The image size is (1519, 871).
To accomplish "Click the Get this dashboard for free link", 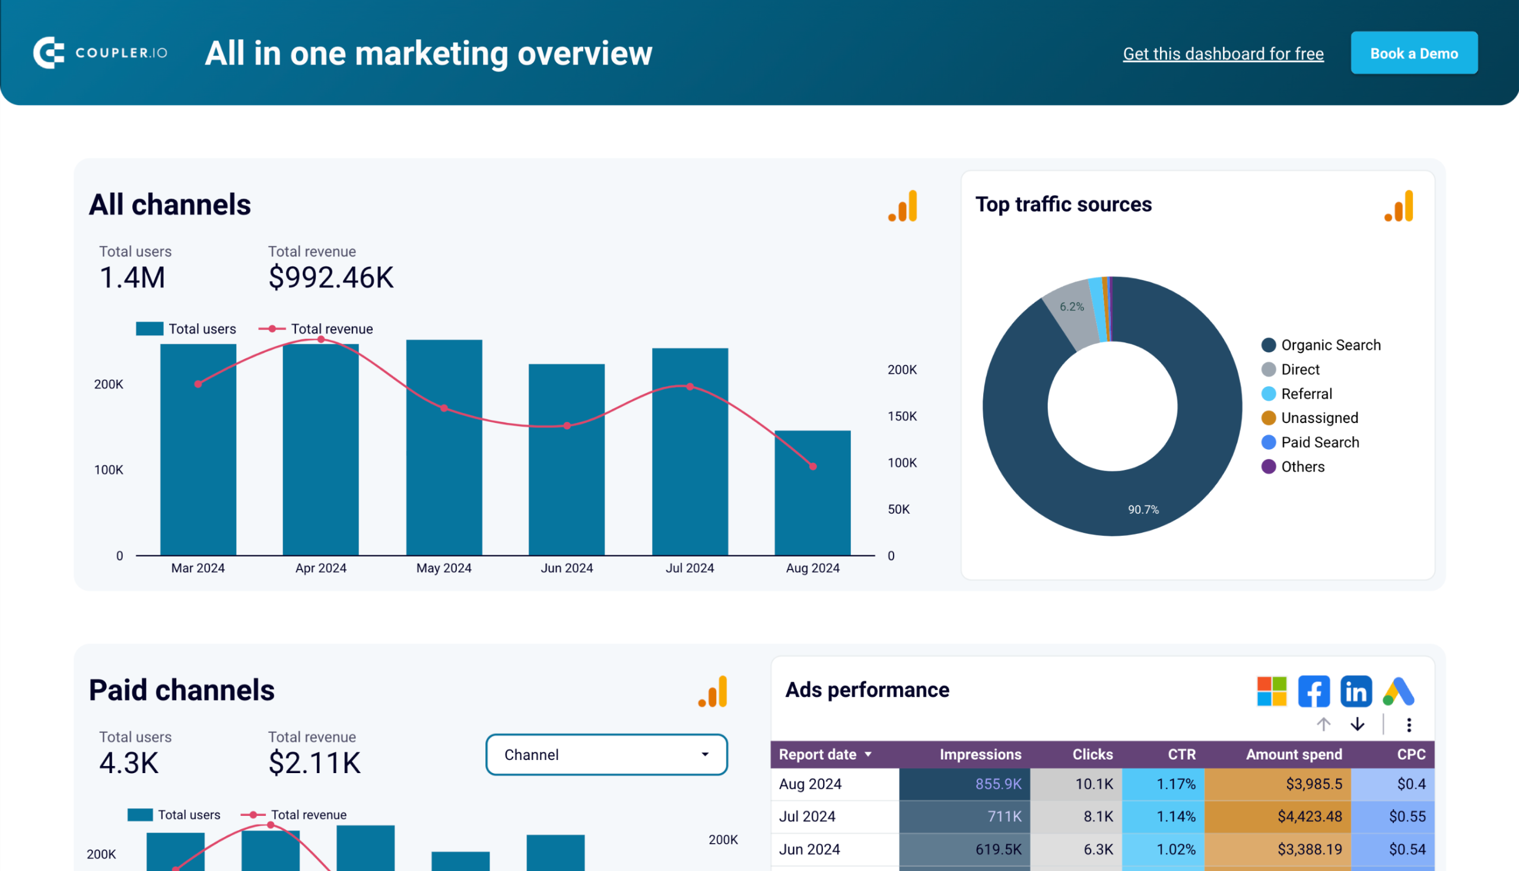I will coord(1224,51).
